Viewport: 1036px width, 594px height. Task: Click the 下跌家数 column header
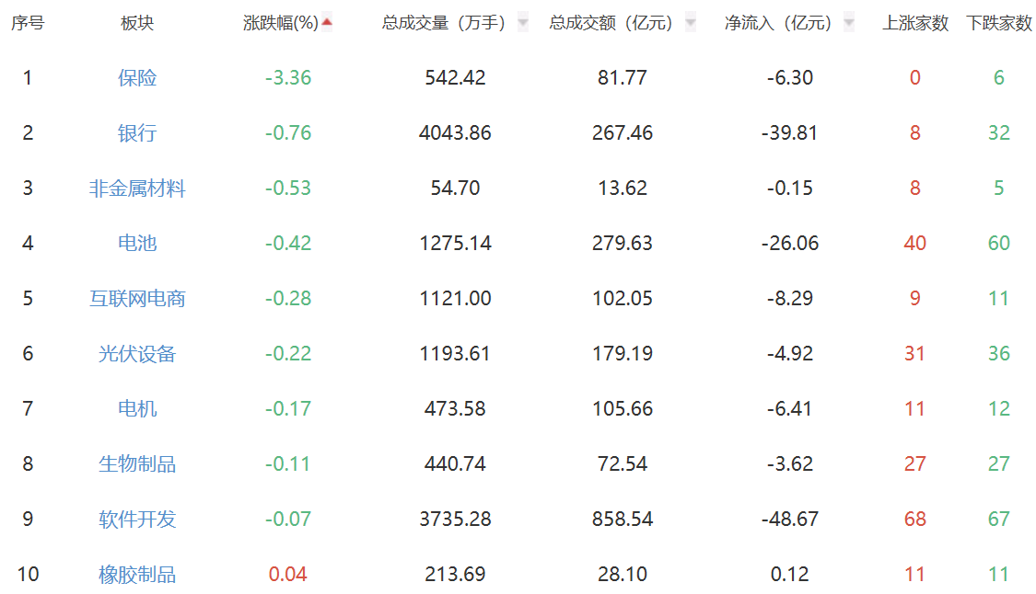[999, 24]
